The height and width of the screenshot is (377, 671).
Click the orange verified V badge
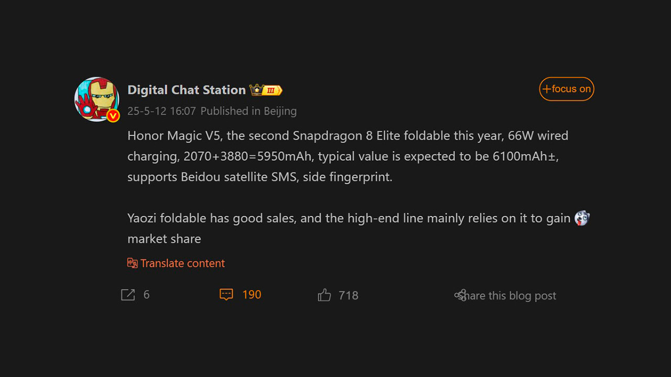(x=113, y=116)
